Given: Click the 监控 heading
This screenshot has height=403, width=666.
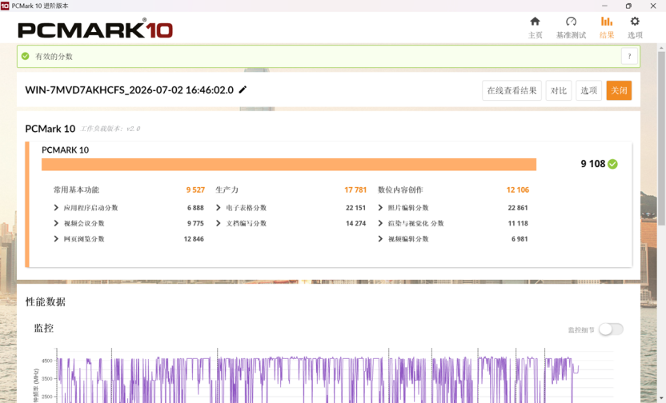Looking at the screenshot, I should coord(44,328).
